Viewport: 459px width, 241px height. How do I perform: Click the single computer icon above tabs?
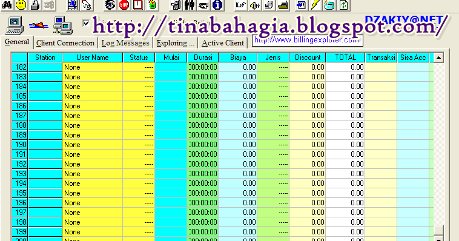click(15, 25)
